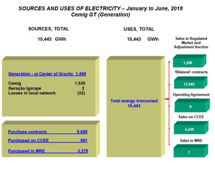
Task: Click the USES, TOTAL heading
Action: [139, 29]
